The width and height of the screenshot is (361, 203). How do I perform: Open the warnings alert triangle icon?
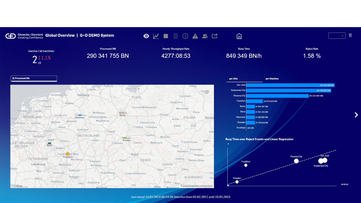(195, 36)
